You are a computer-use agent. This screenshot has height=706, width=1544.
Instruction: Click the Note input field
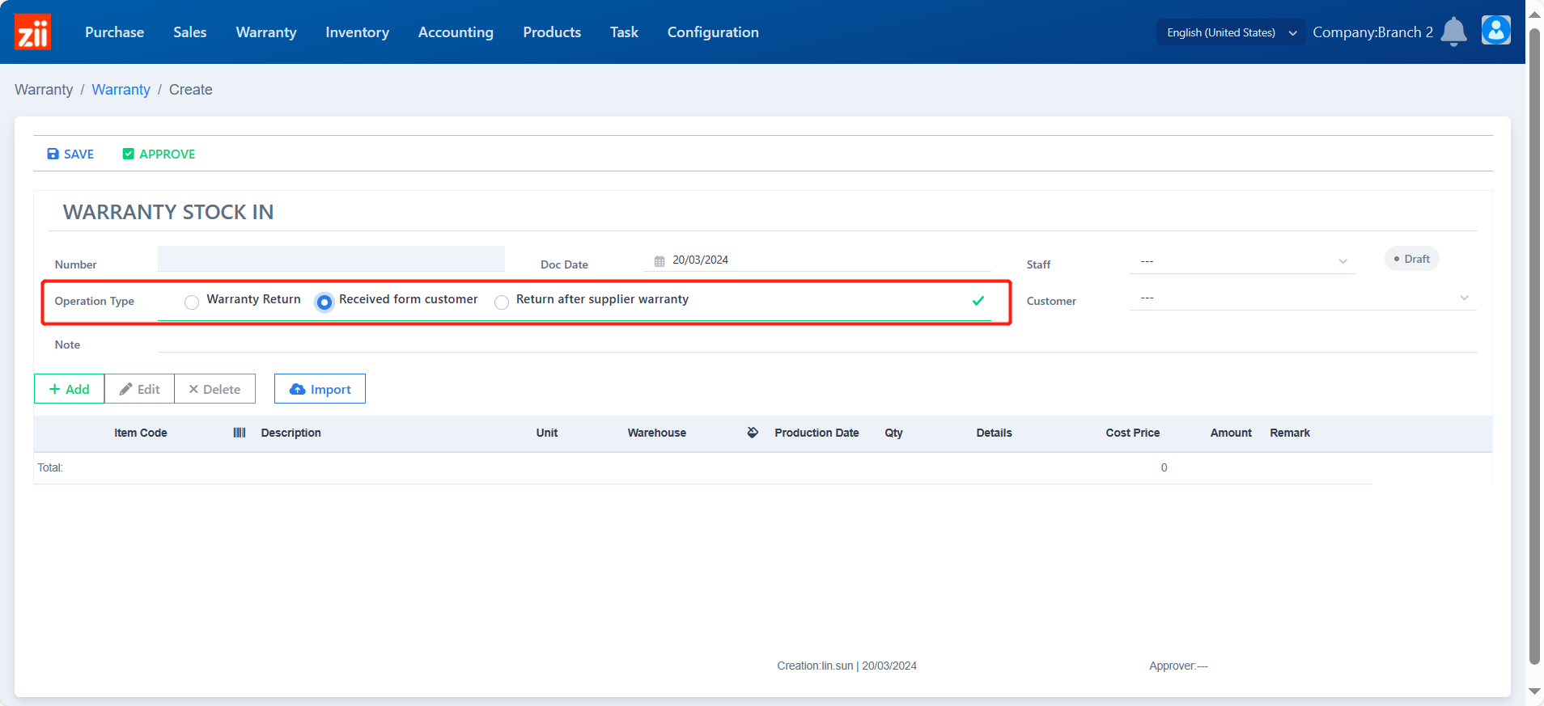click(x=817, y=343)
